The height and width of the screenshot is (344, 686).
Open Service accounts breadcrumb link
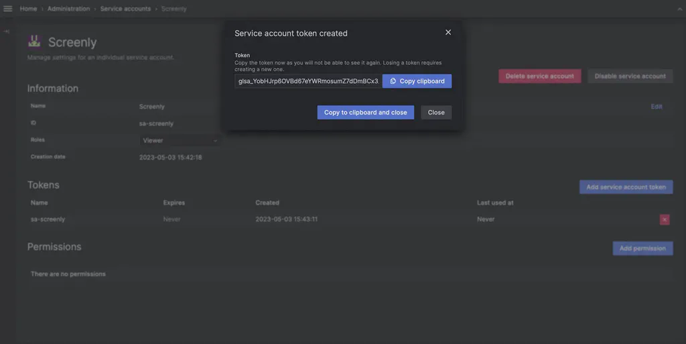(125, 9)
